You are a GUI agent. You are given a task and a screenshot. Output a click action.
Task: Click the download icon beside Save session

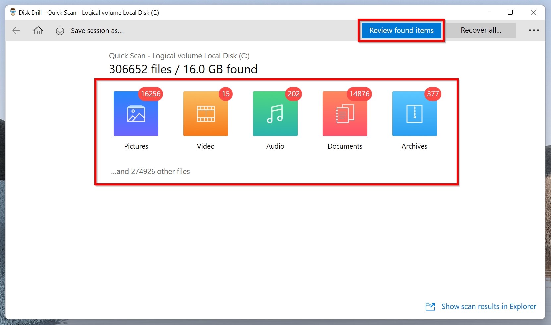pyautogui.click(x=60, y=31)
